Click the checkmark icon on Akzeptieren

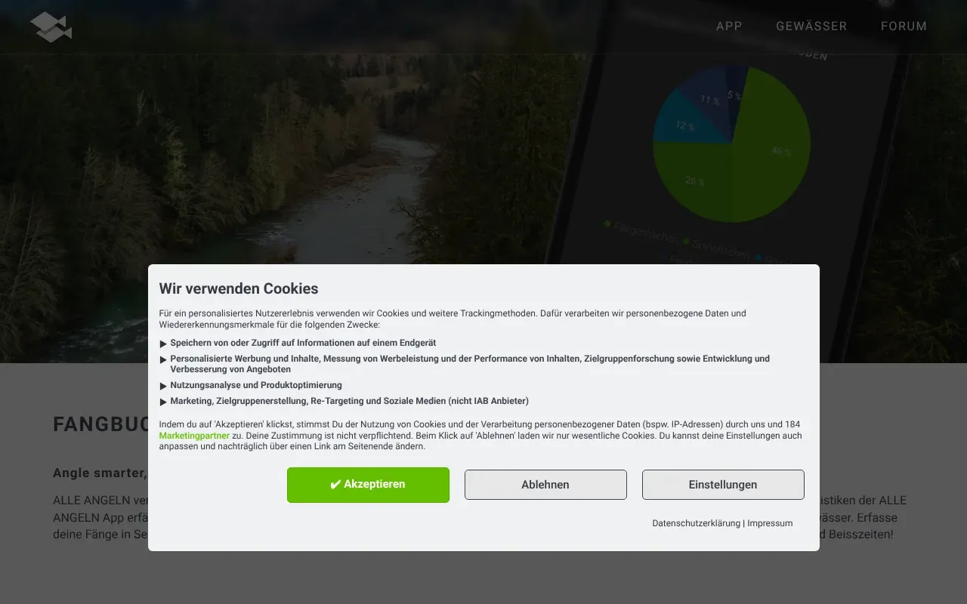tap(335, 485)
